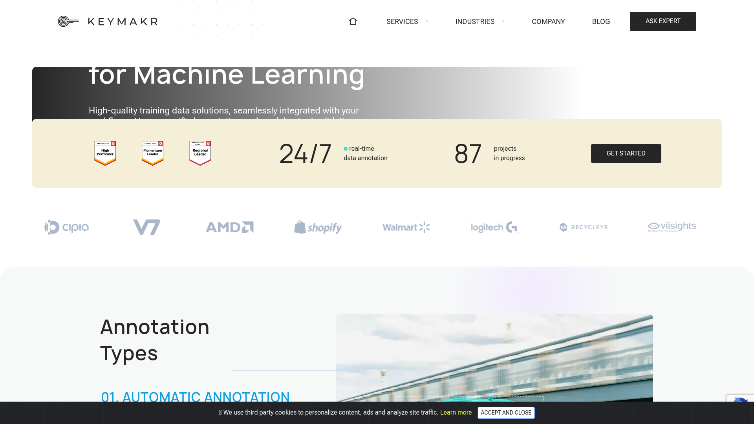Screen dimensions: 754x424
Task: Click the viisights partner logo
Action: [x=672, y=227]
